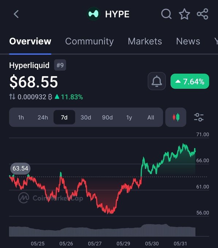Select the 30d time range

coord(86,117)
